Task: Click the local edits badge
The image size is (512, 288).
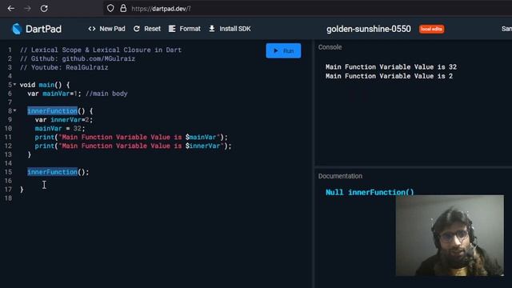Action: pos(431,29)
